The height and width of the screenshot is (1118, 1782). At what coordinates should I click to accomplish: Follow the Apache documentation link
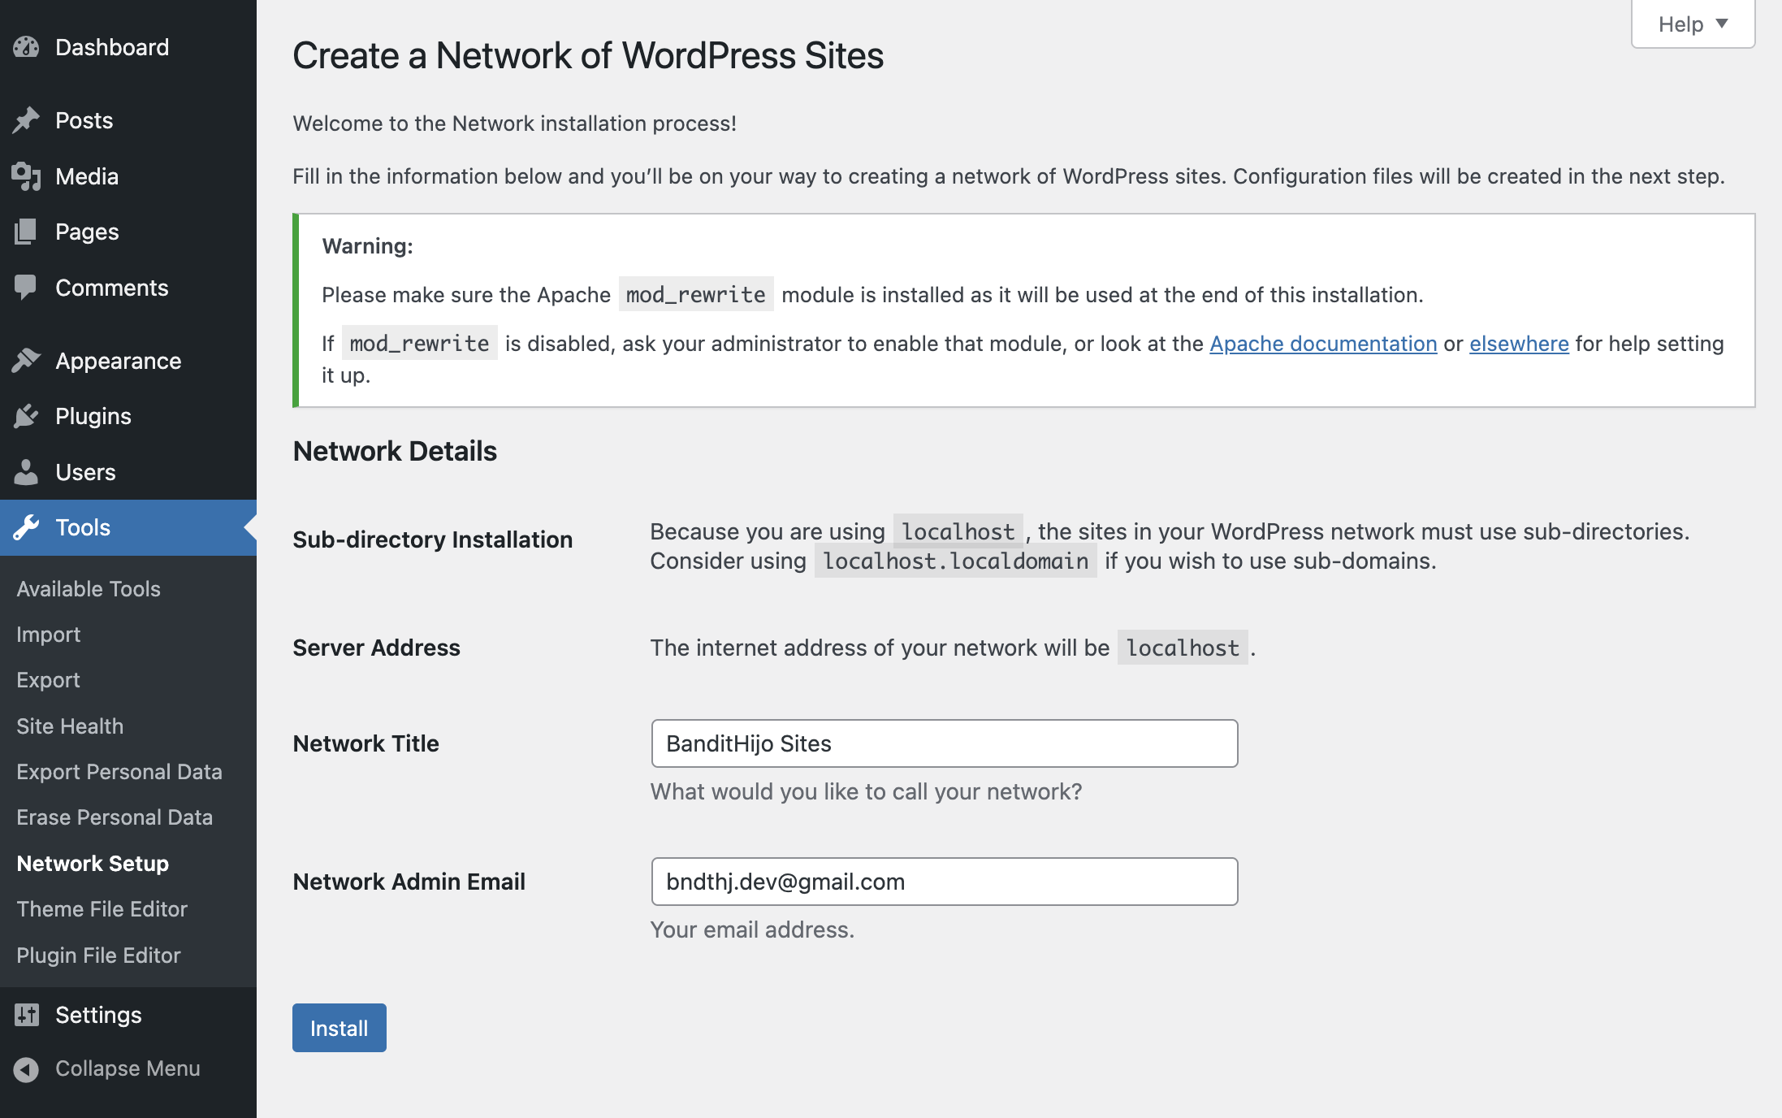(1323, 344)
